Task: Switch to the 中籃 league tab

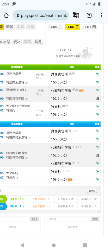Action: click(20, 27)
